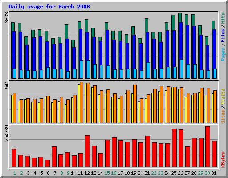Click the 'Pages' legend label

coord(223,54)
